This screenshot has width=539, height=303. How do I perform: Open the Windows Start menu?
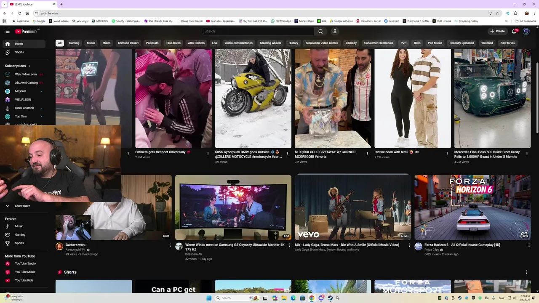tap(209, 298)
